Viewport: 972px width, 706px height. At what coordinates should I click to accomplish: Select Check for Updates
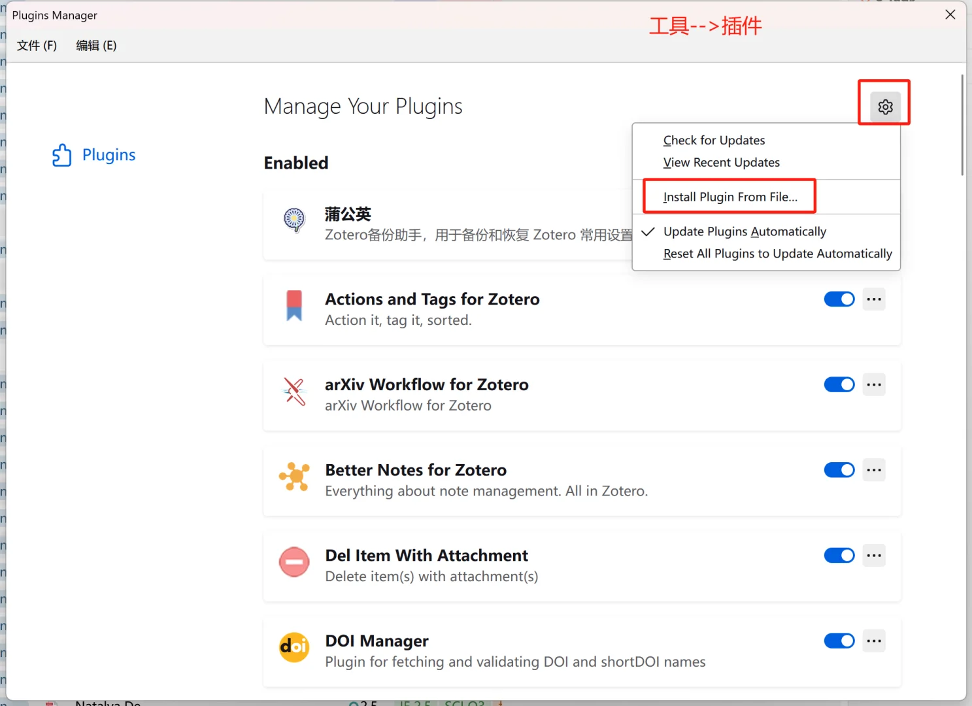click(766, 141)
